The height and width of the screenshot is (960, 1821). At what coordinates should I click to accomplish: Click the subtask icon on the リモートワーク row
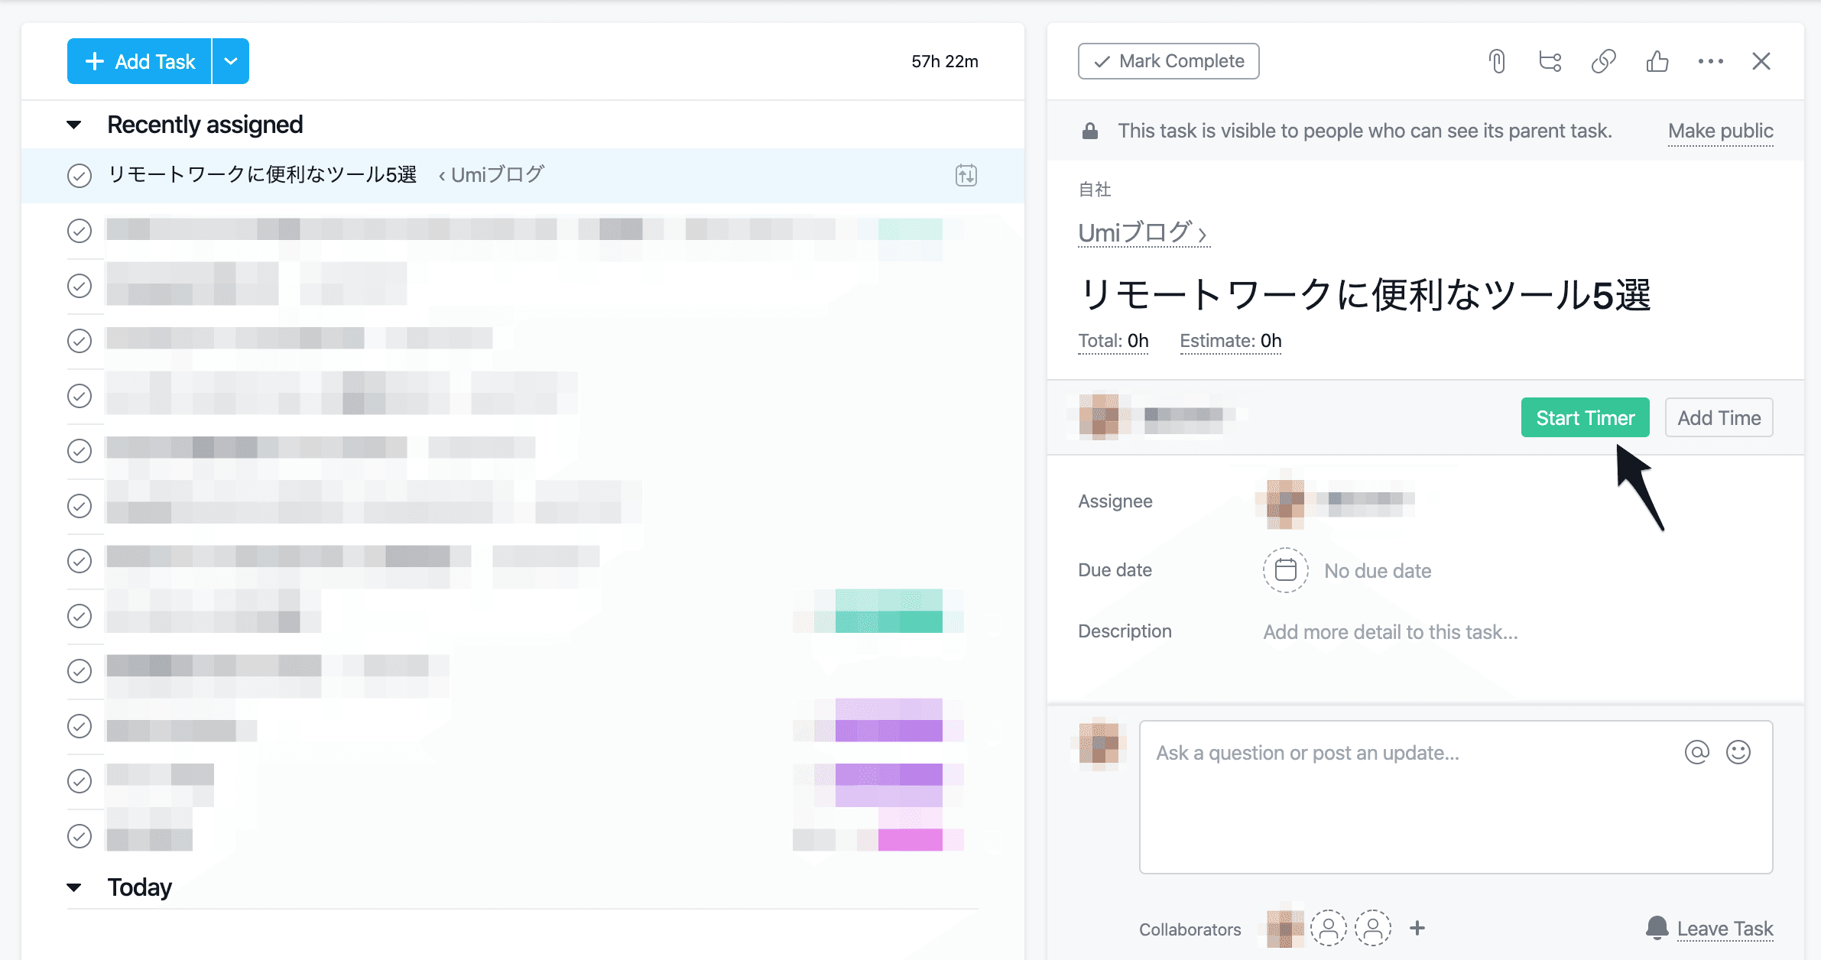[966, 175]
